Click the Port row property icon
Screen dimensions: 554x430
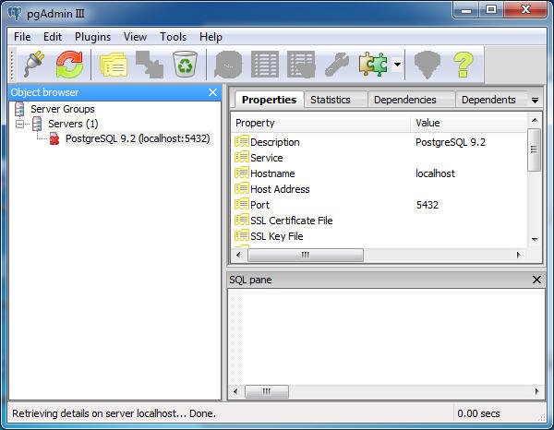pos(242,204)
